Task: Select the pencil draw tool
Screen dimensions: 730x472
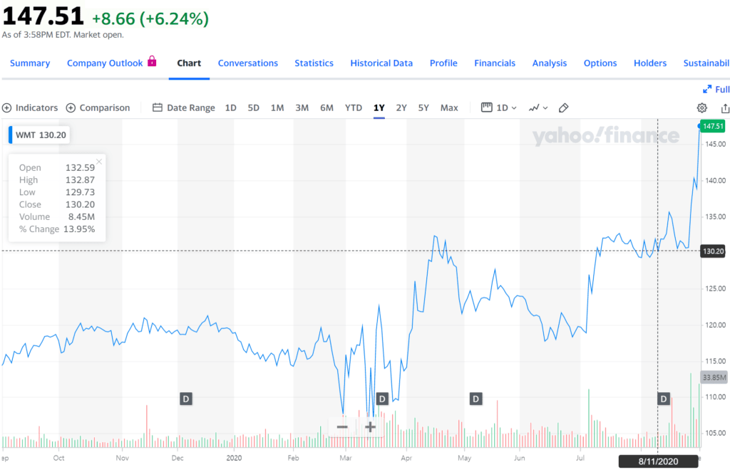Action: click(563, 107)
